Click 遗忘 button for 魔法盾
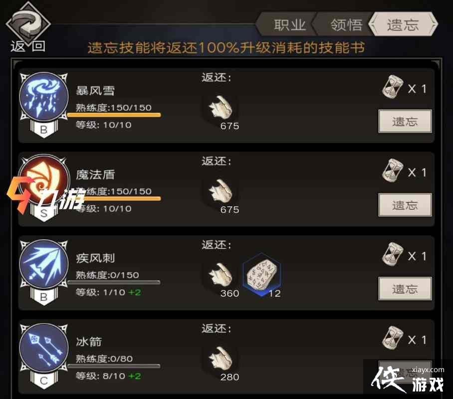 pos(405,205)
